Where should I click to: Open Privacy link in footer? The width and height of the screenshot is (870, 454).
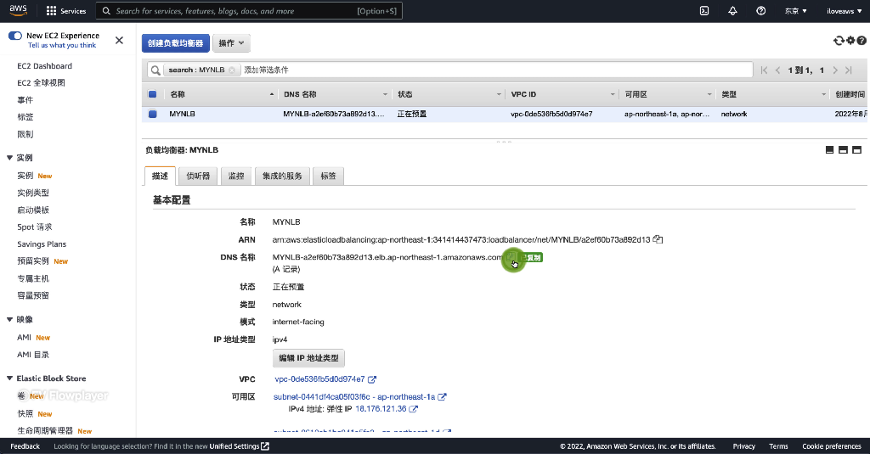[x=743, y=446]
